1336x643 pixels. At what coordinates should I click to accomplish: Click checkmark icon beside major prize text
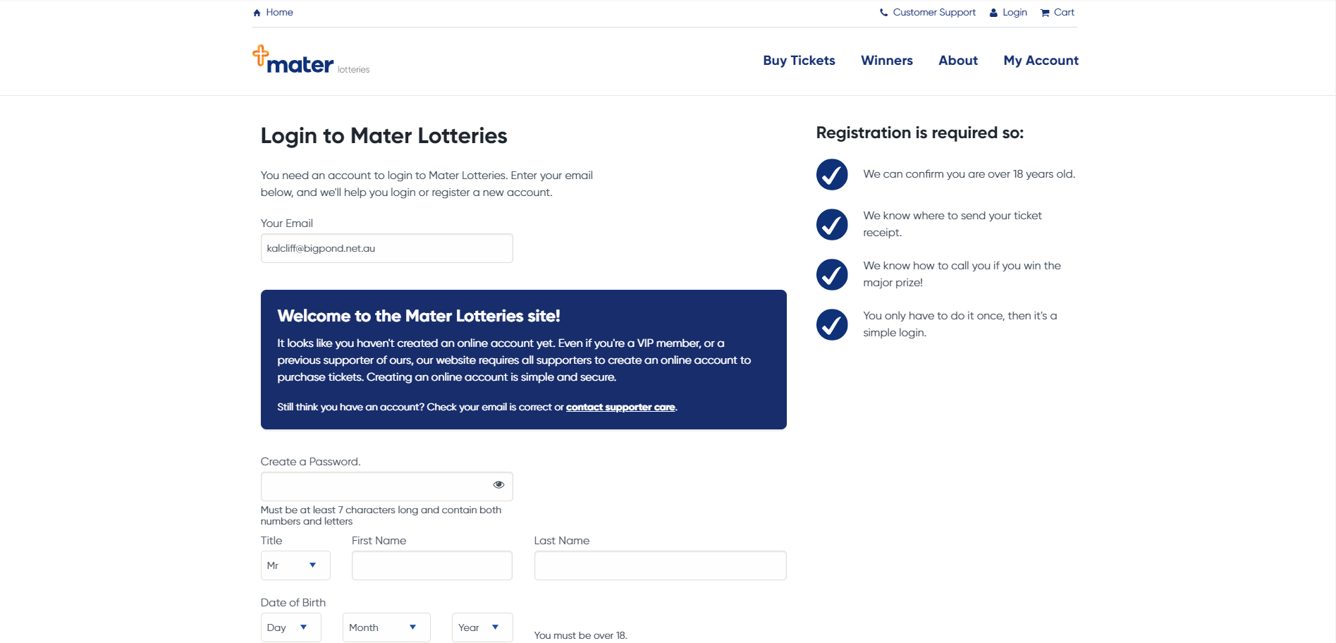point(832,274)
